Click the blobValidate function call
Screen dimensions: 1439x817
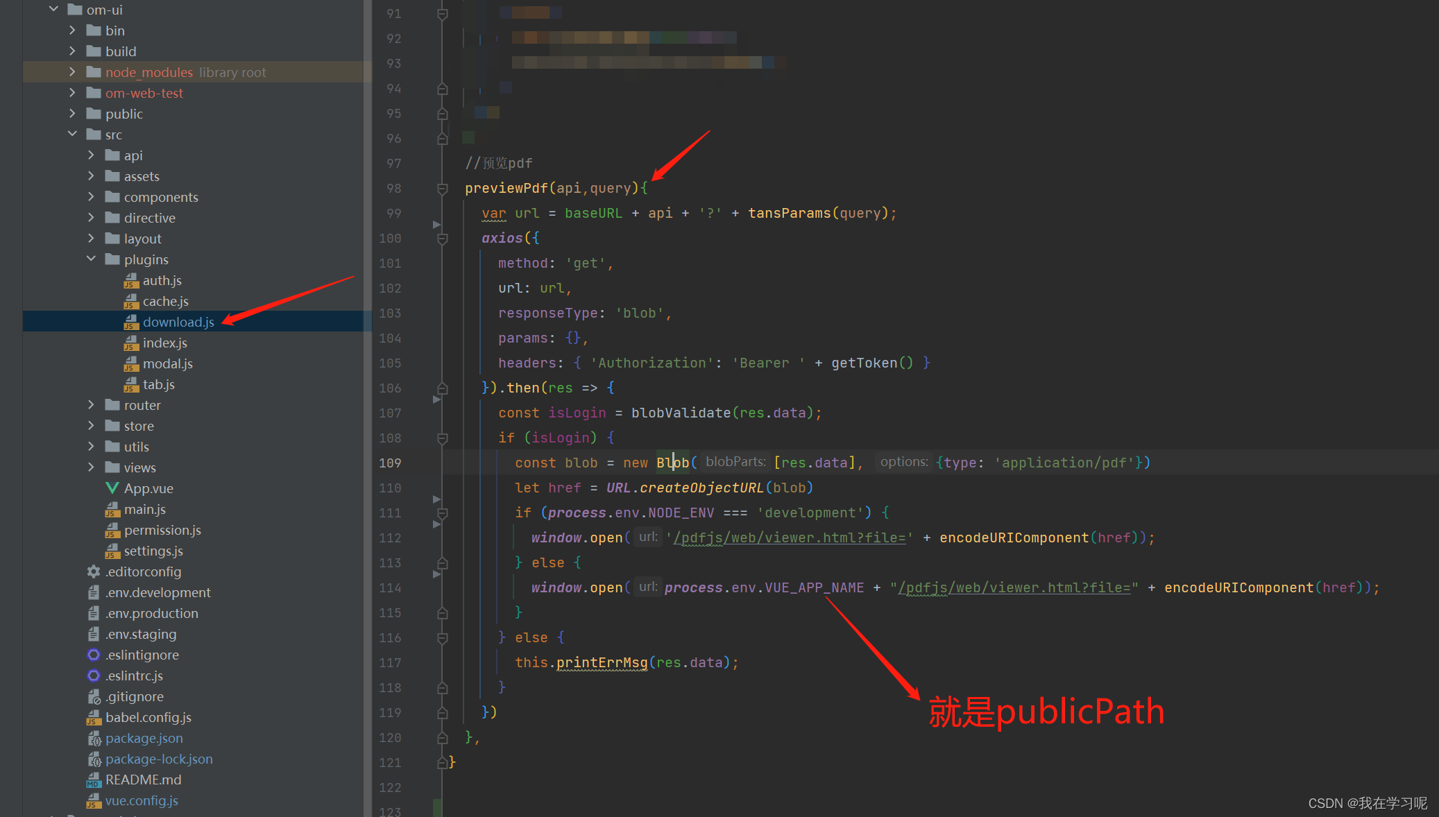681,413
